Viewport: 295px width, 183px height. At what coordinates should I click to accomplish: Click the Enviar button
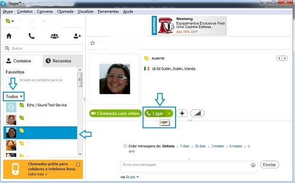pyautogui.click(x=269, y=164)
